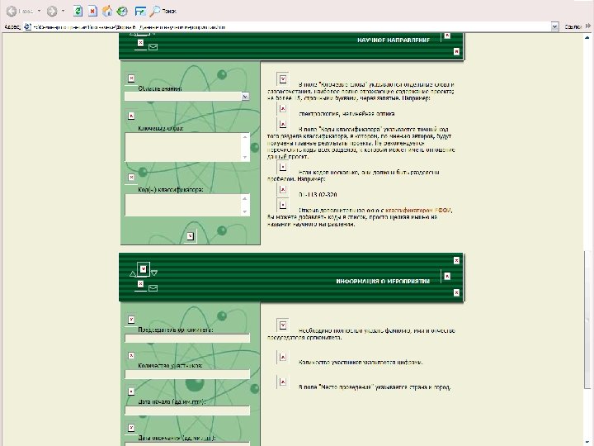Click the Председатель оргкомитета label
Image resolution: width=594 pixels, height=446 pixels.
(x=176, y=330)
